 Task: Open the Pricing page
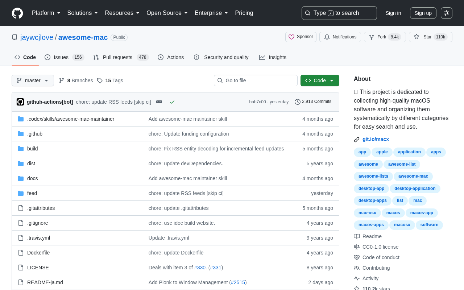244,13
